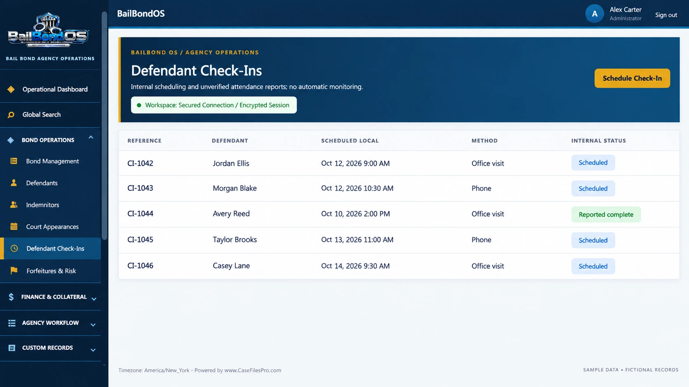689x387 pixels.
Task: Click the Agency Workflow list icon
Action: click(12, 323)
